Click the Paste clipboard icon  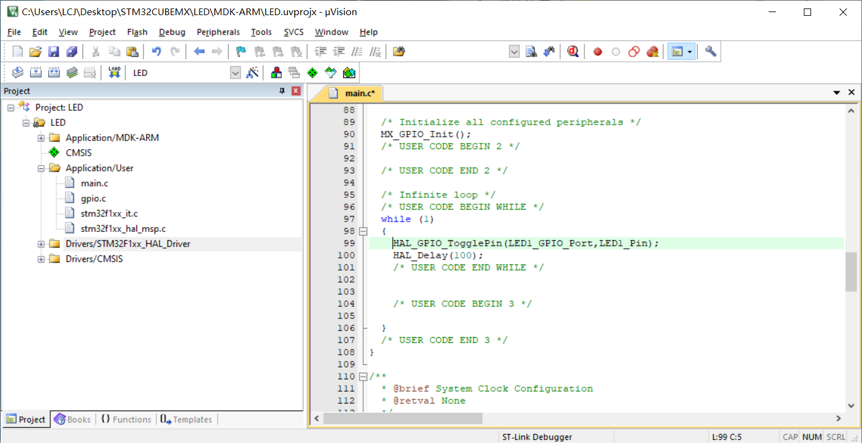point(132,51)
